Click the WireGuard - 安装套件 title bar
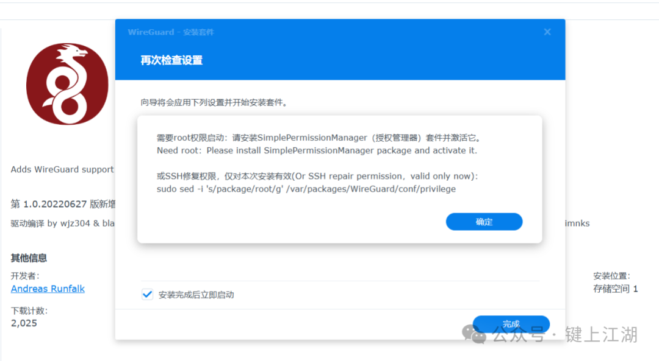Viewport: 659px width, 361px height. [171, 32]
